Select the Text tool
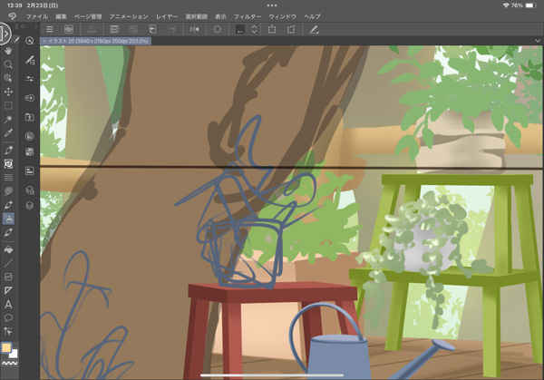 click(x=8, y=304)
